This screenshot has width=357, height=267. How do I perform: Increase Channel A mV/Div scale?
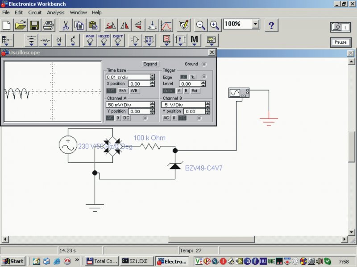tap(153, 103)
